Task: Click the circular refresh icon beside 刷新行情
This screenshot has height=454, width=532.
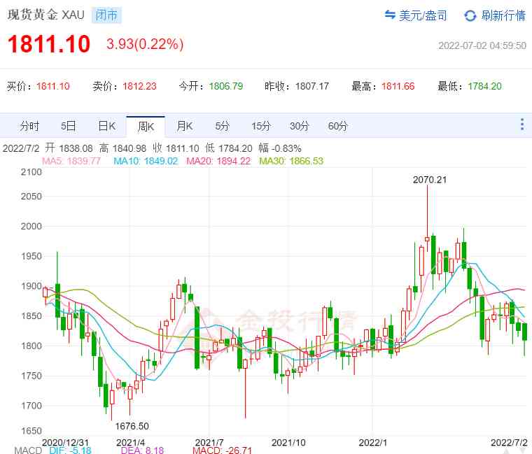Action: point(470,15)
